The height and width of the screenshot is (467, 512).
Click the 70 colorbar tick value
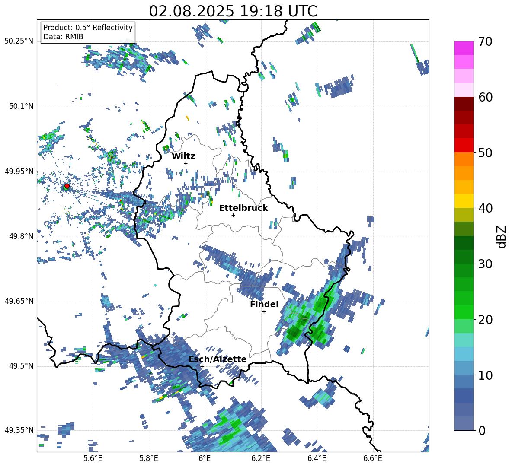point(485,42)
